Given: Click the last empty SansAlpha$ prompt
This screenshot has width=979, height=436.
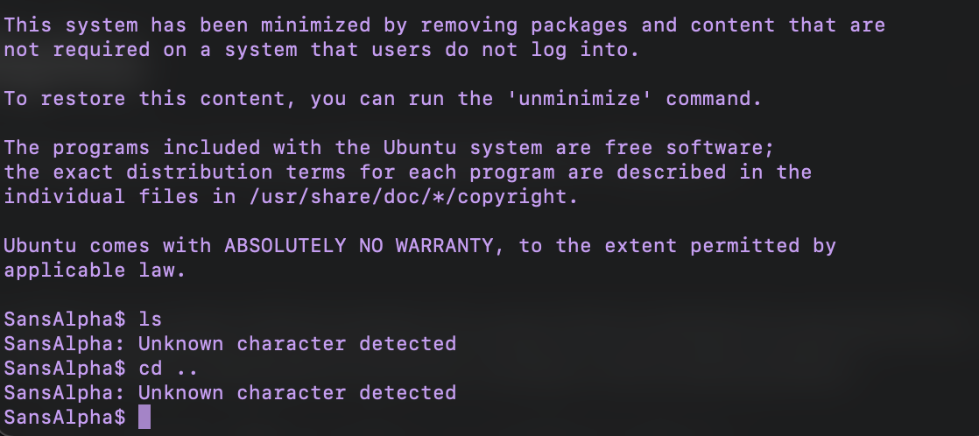Looking at the screenshot, I should pyautogui.click(x=65, y=417).
